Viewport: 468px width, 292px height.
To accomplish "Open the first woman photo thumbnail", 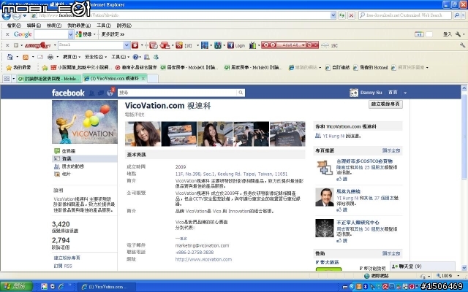I will click(143, 134).
